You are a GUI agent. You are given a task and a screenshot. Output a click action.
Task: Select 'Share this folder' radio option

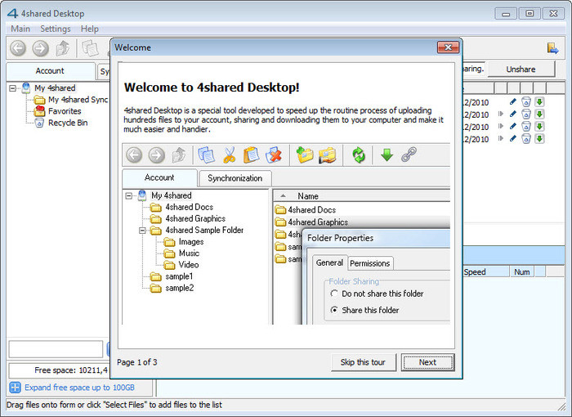(x=333, y=310)
